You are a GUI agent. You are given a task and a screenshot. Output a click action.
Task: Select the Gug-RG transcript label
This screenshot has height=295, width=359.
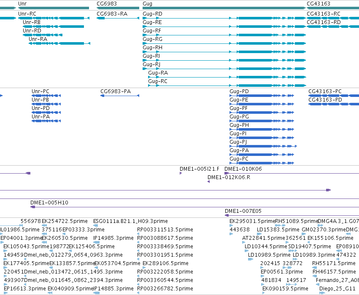(152, 39)
